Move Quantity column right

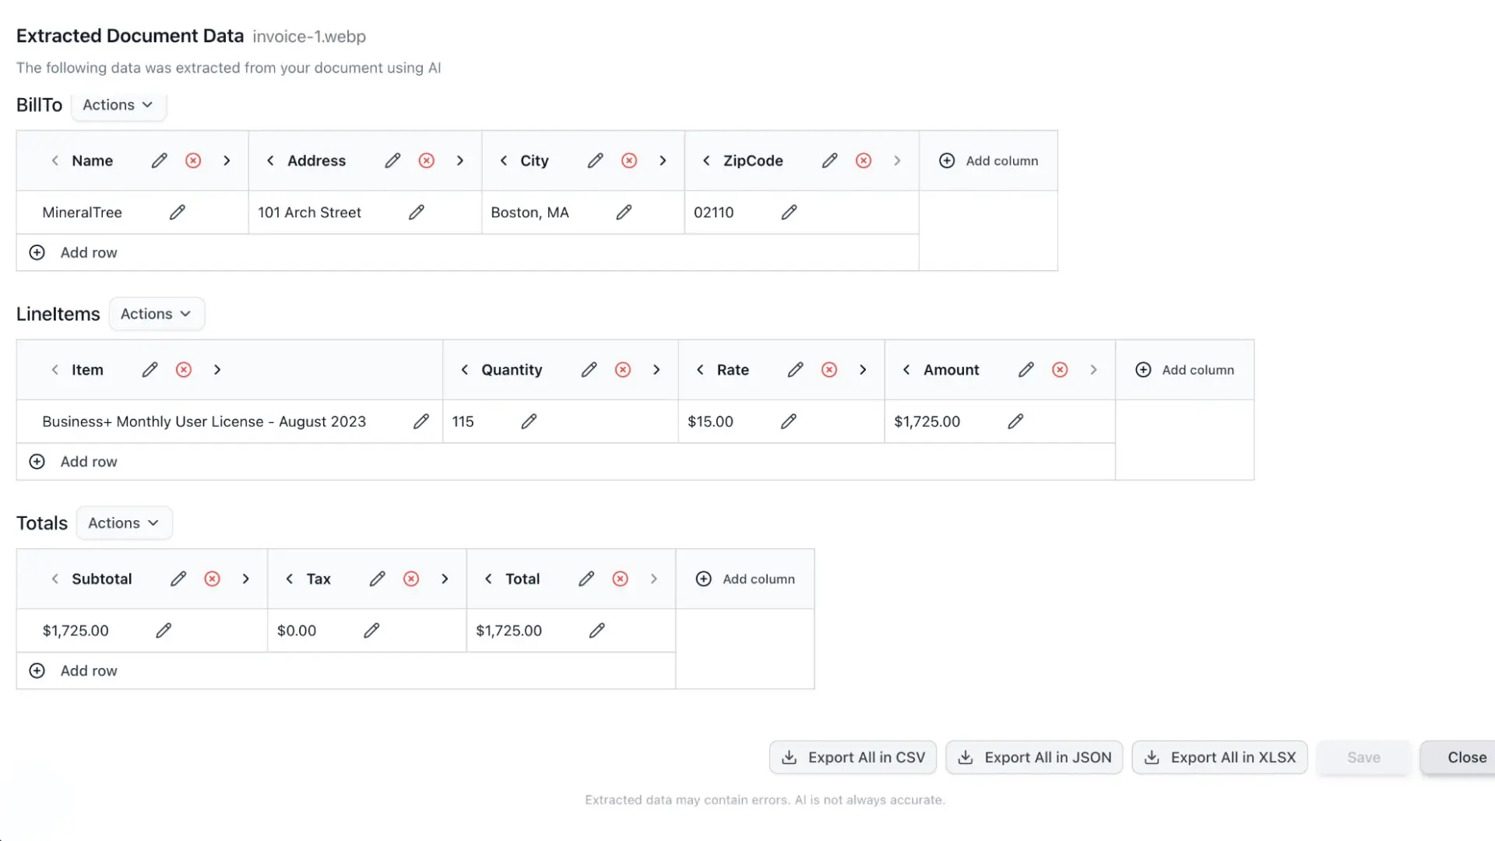tap(656, 370)
